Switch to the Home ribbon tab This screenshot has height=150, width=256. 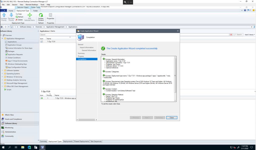point(11,11)
